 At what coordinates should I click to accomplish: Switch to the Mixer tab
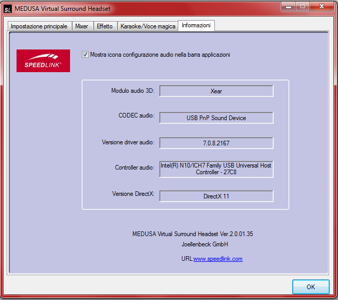(x=82, y=26)
